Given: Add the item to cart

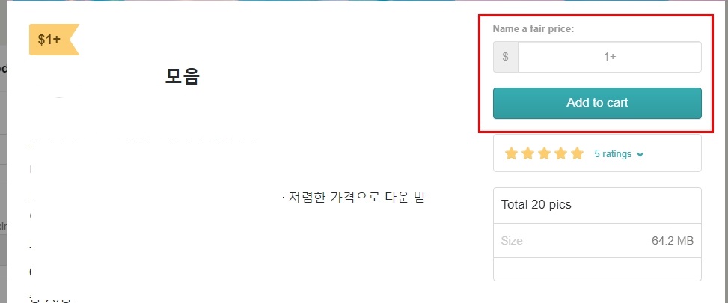Looking at the screenshot, I should point(597,103).
